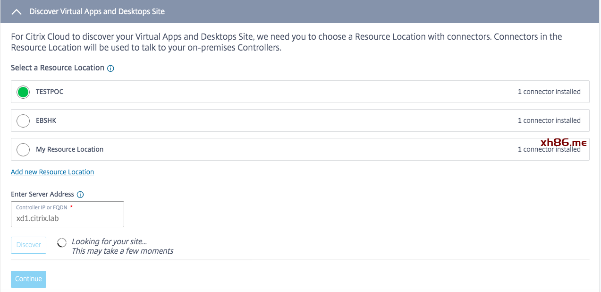
Task: Select the EBSHK radio button
Action: [23, 121]
